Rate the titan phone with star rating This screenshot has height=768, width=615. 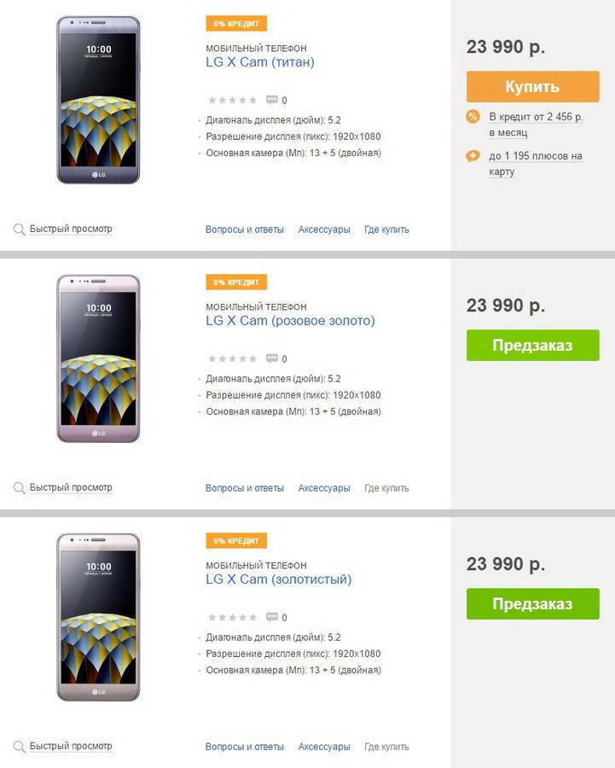click(233, 100)
